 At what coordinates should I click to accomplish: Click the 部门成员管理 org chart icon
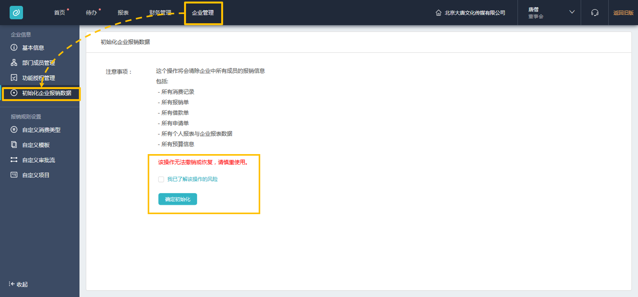tap(14, 63)
